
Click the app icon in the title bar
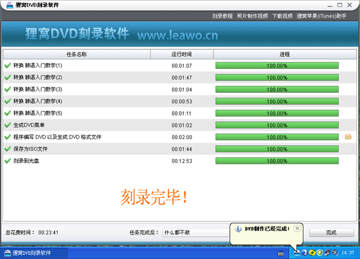pyautogui.click(x=10, y=5)
